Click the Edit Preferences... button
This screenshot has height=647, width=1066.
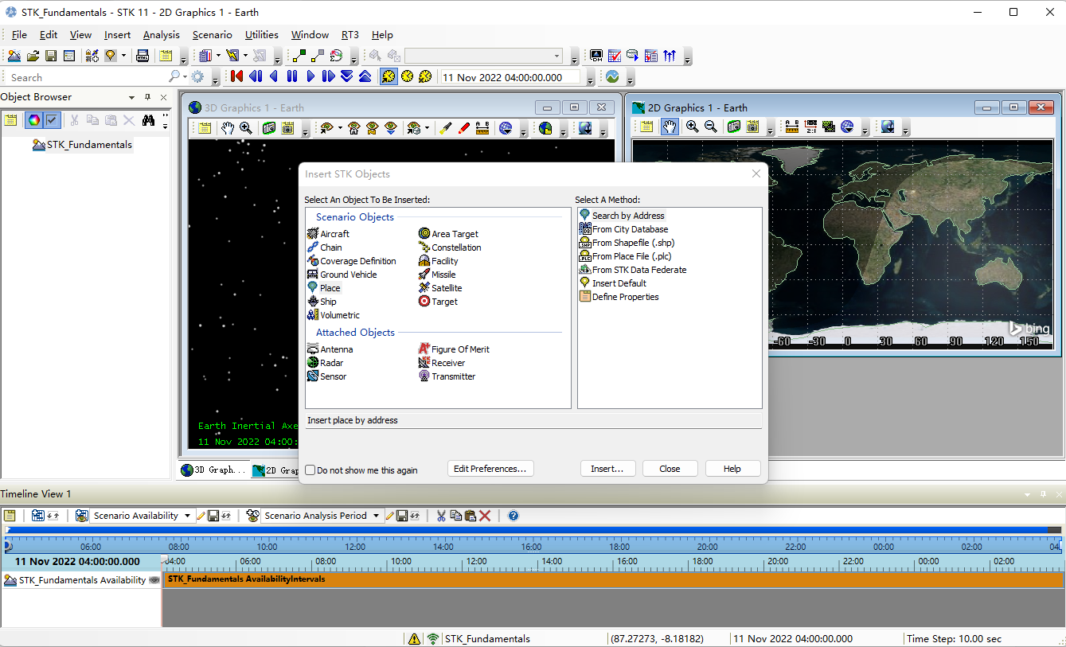[490, 469]
